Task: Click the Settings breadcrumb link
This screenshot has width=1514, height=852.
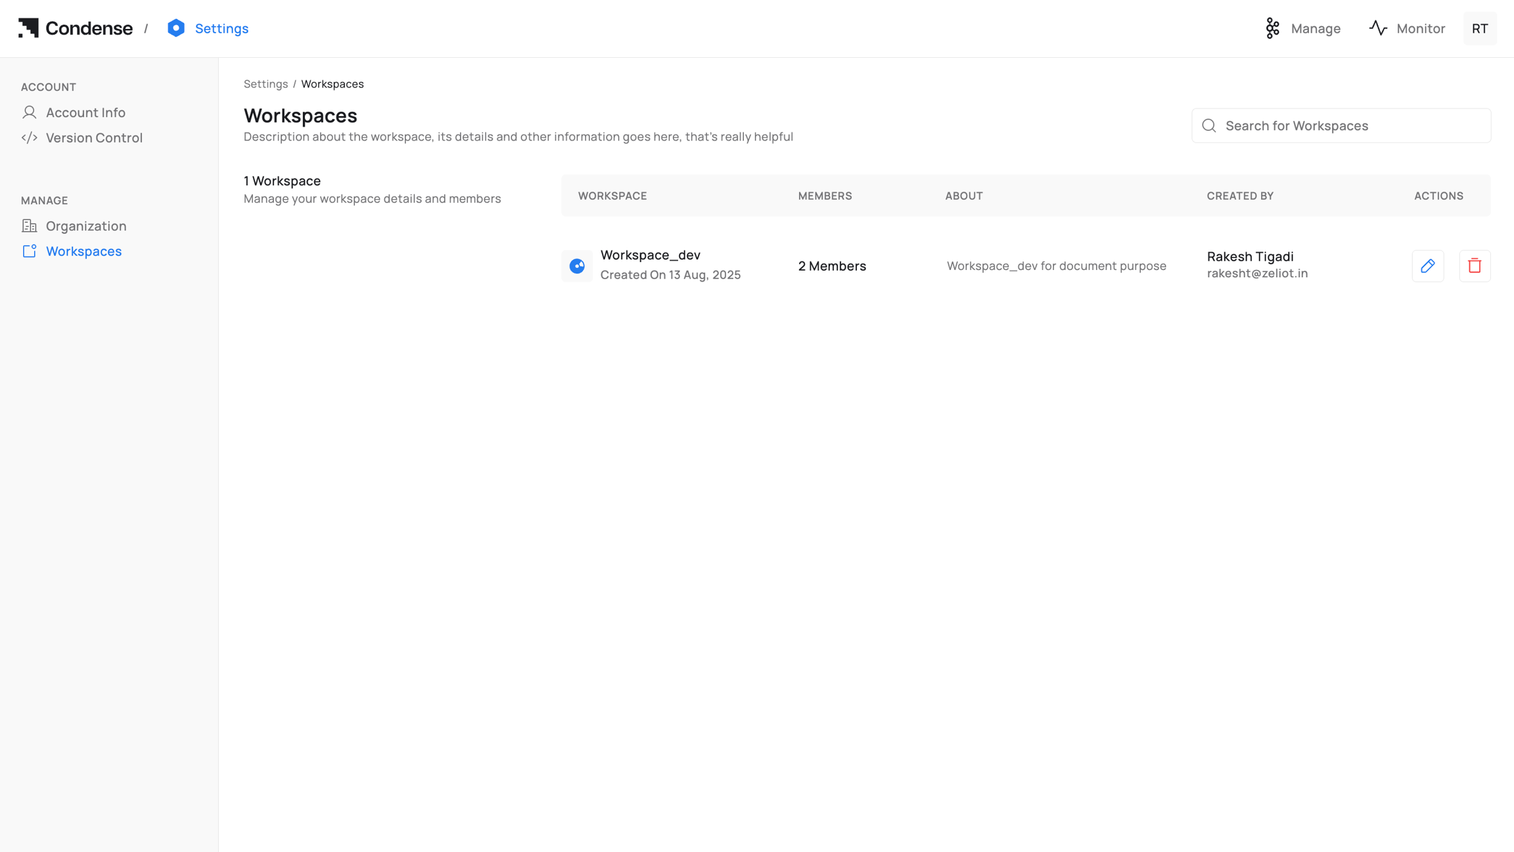Action: tap(265, 84)
